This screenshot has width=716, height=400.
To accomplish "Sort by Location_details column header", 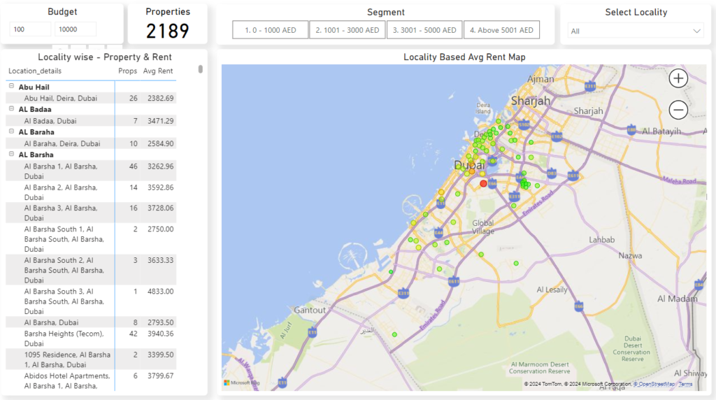I will (35, 71).
